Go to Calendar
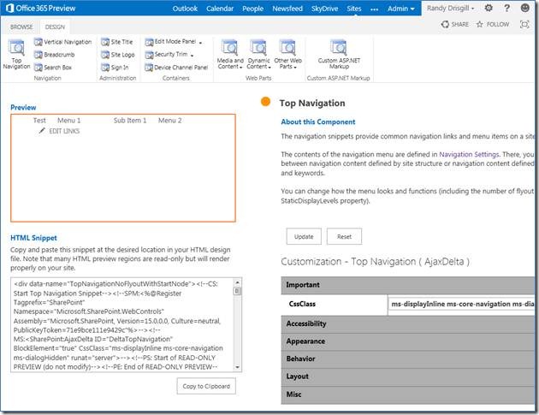Screen dimensions: 539x415 point(220,9)
